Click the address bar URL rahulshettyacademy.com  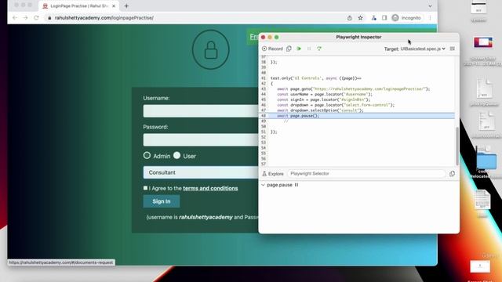pyautogui.click(x=104, y=18)
